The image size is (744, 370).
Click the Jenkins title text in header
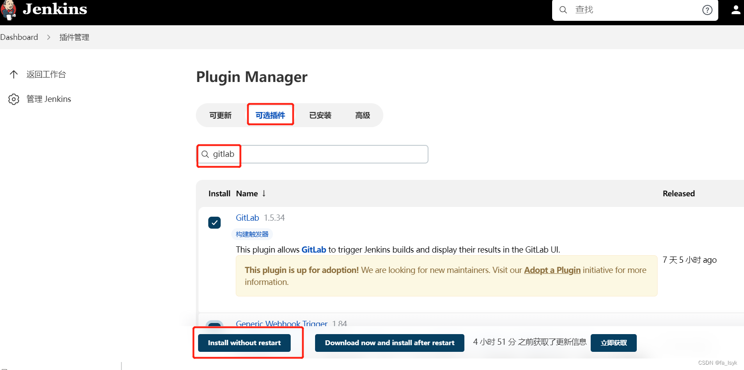(55, 9)
